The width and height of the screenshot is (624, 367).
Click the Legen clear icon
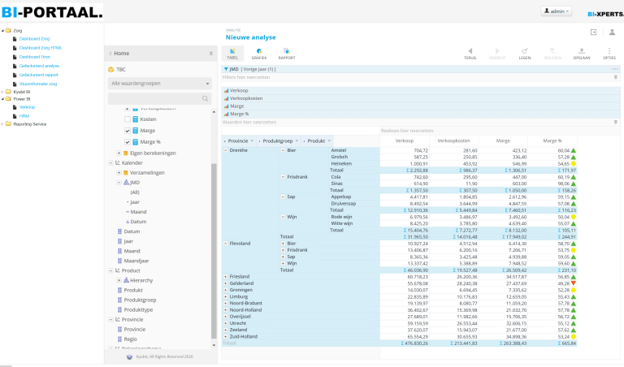pos(525,53)
